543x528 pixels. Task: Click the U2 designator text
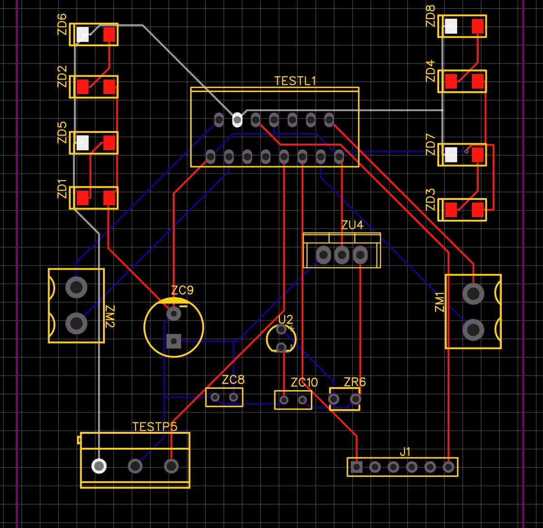[x=286, y=320]
